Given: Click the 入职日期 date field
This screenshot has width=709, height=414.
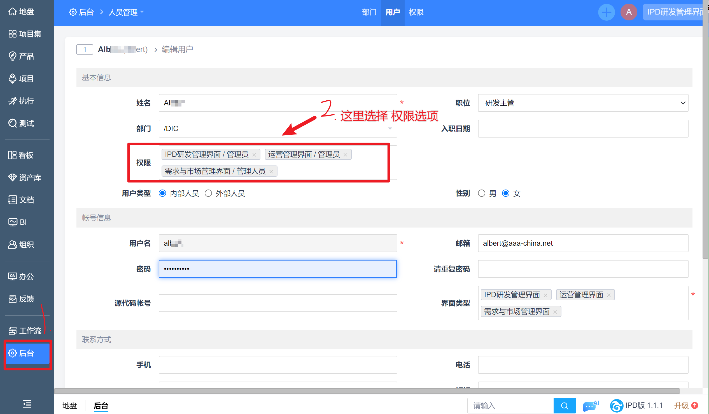Looking at the screenshot, I should tap(583, 129).
